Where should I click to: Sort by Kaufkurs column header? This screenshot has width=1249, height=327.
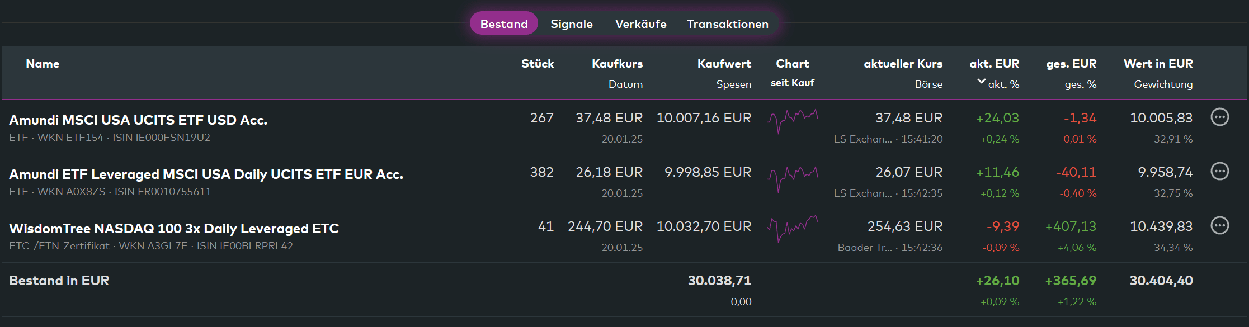(617, 64)
